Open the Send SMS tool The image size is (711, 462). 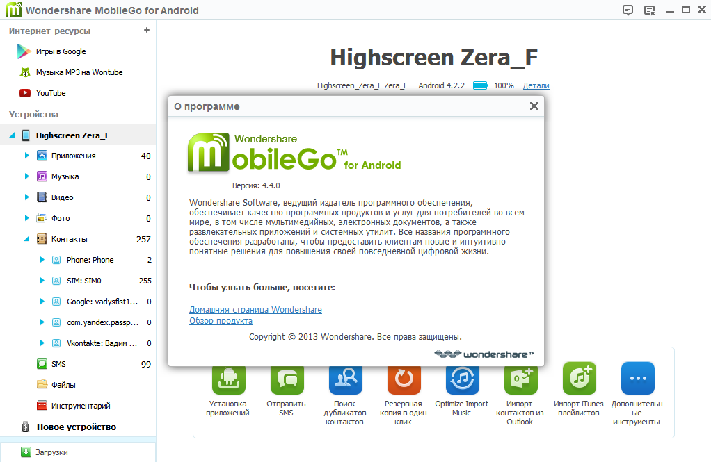tap(287, 379)
